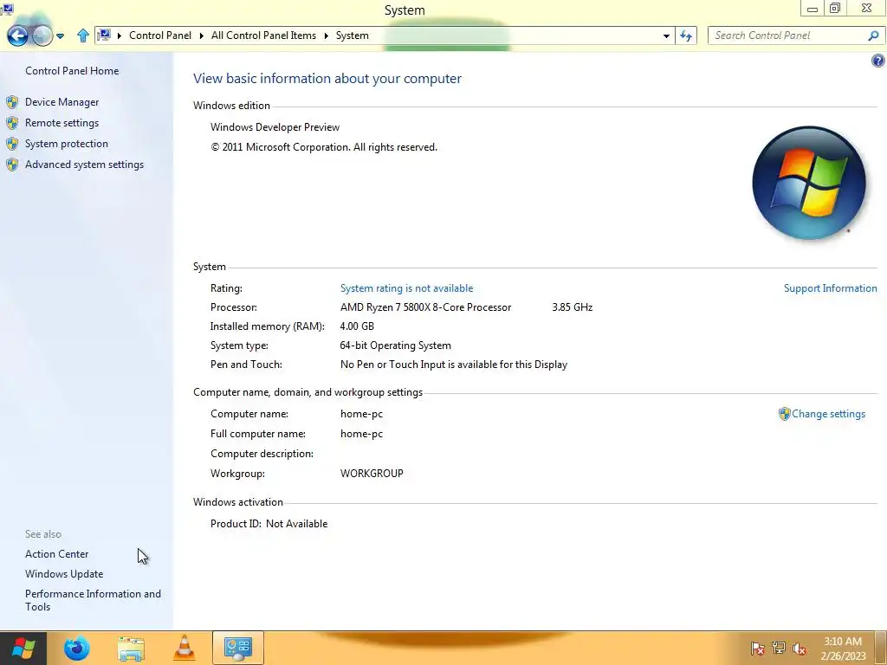887x665 pixels.
Task: Click the WORKGROUP value
Action: pyautogui.click(x=372, y=474)
